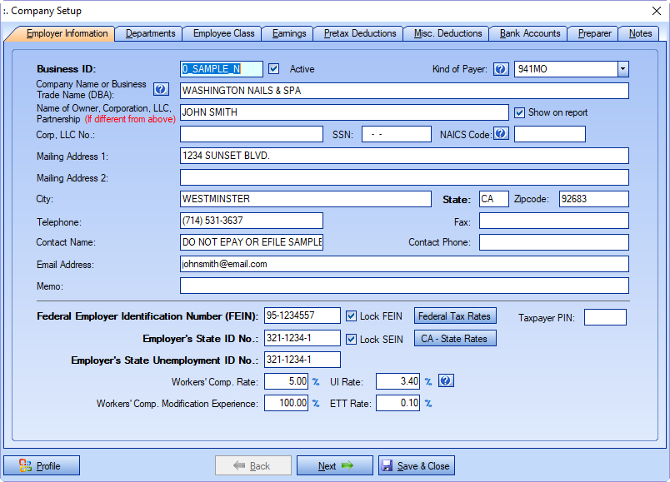This screenshot has width=670, height=482.
Task: Toggle the Lock SEIN checkbox
Action: click(351, 339)
